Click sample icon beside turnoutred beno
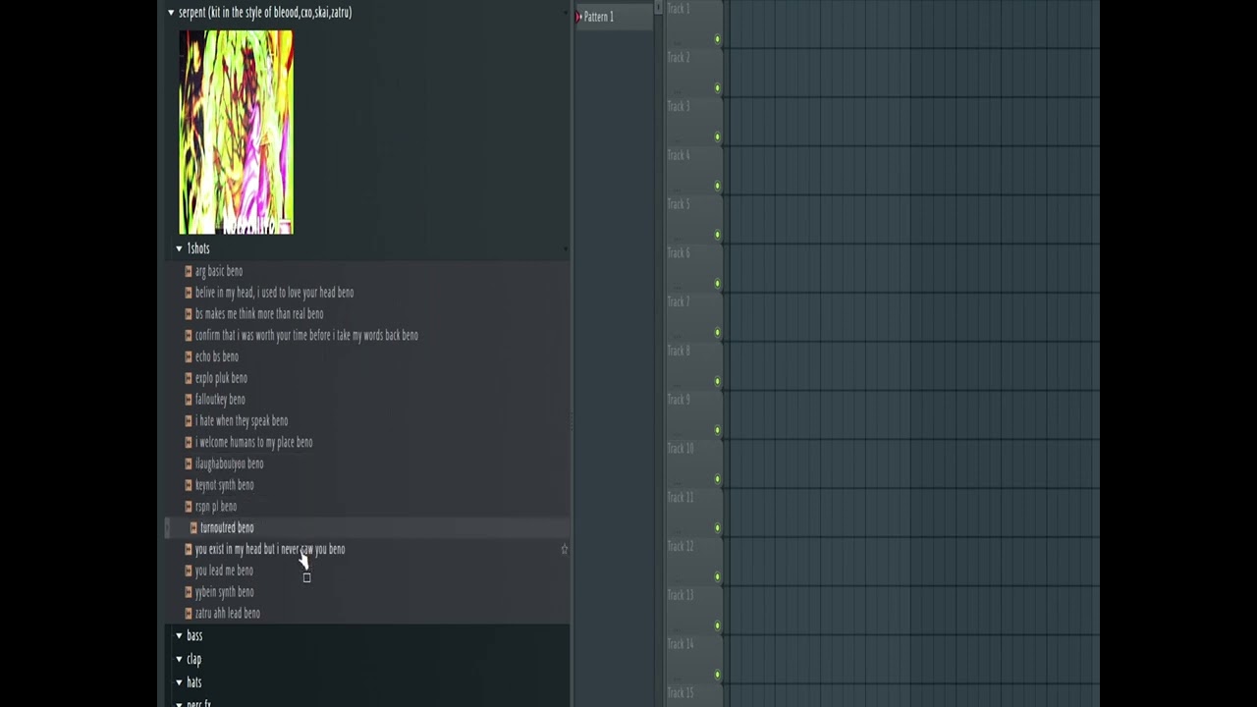 click(193, 528)
